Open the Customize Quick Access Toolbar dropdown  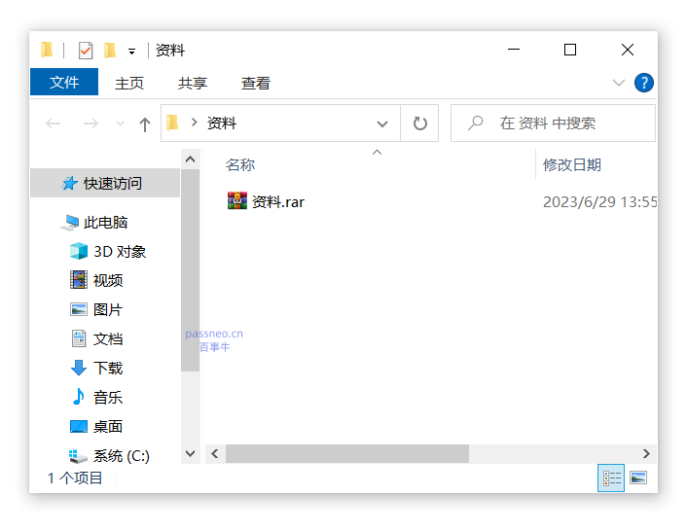tap(131, 52)
